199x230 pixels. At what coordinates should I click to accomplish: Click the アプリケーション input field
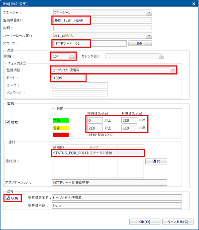(109, 183)
